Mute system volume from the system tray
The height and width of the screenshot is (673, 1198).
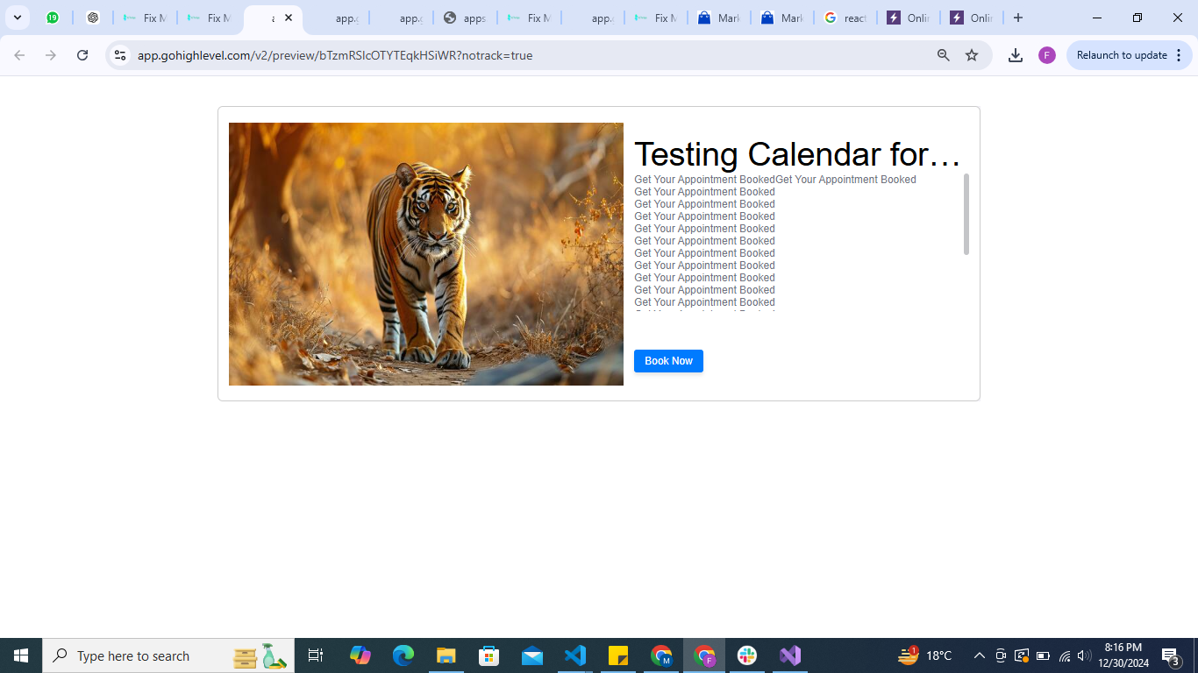point(1083,655)
